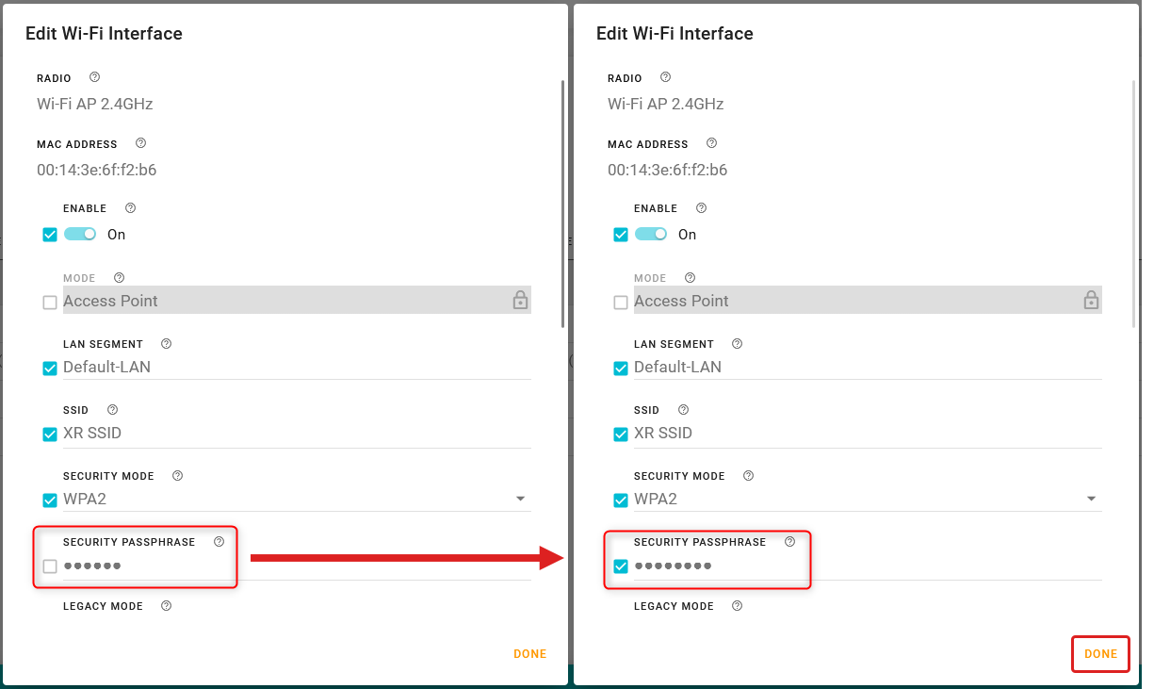This screenshot has height=689, width=1154.
Task: Turn off the Enable switch in left dialog
Action: coord(80,234)
